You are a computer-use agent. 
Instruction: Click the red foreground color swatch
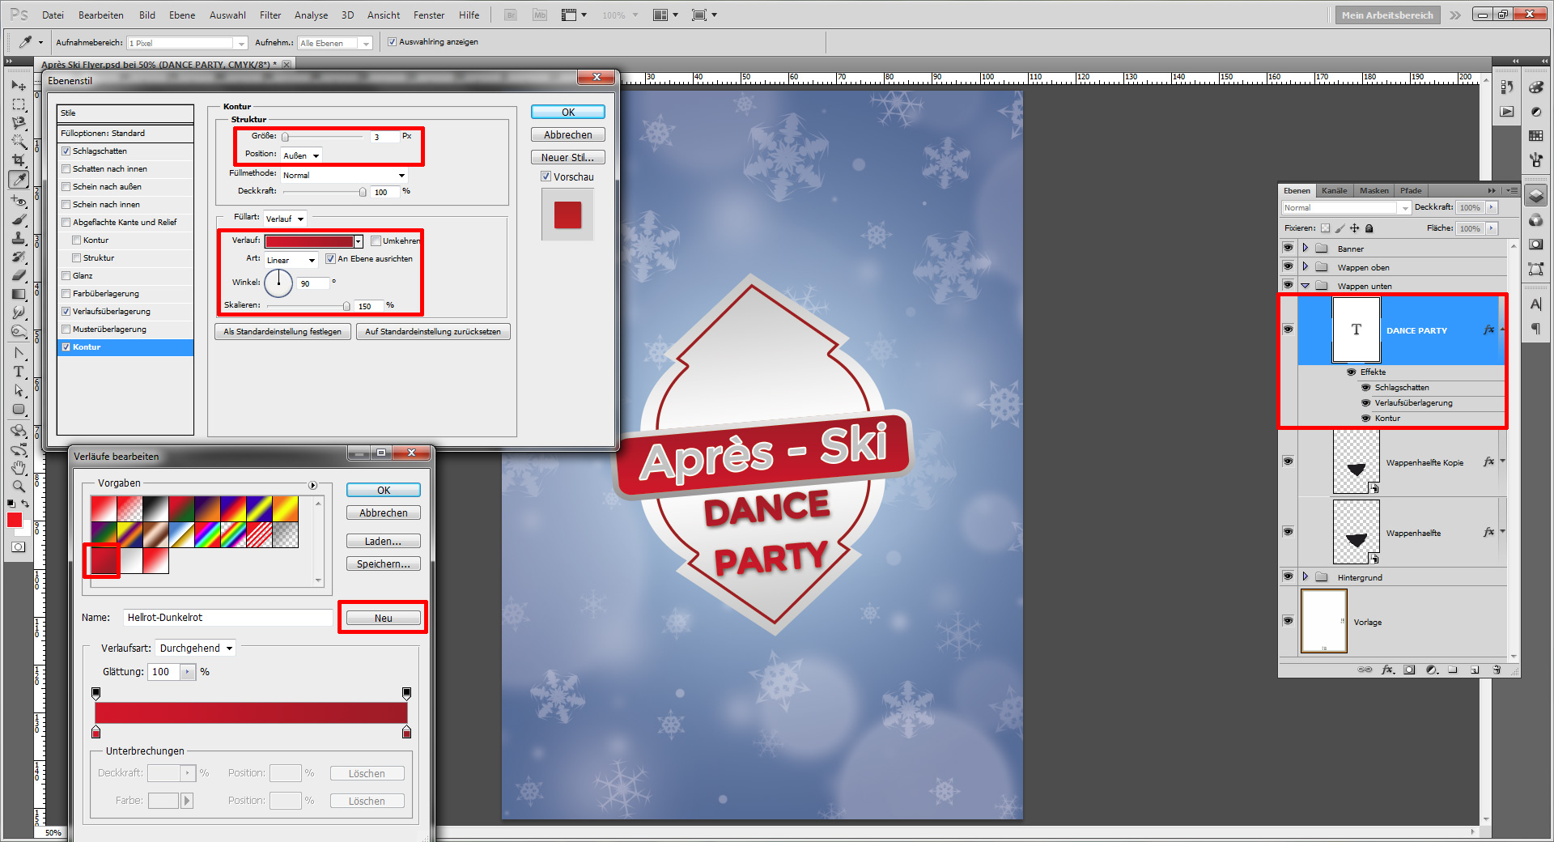15,520
